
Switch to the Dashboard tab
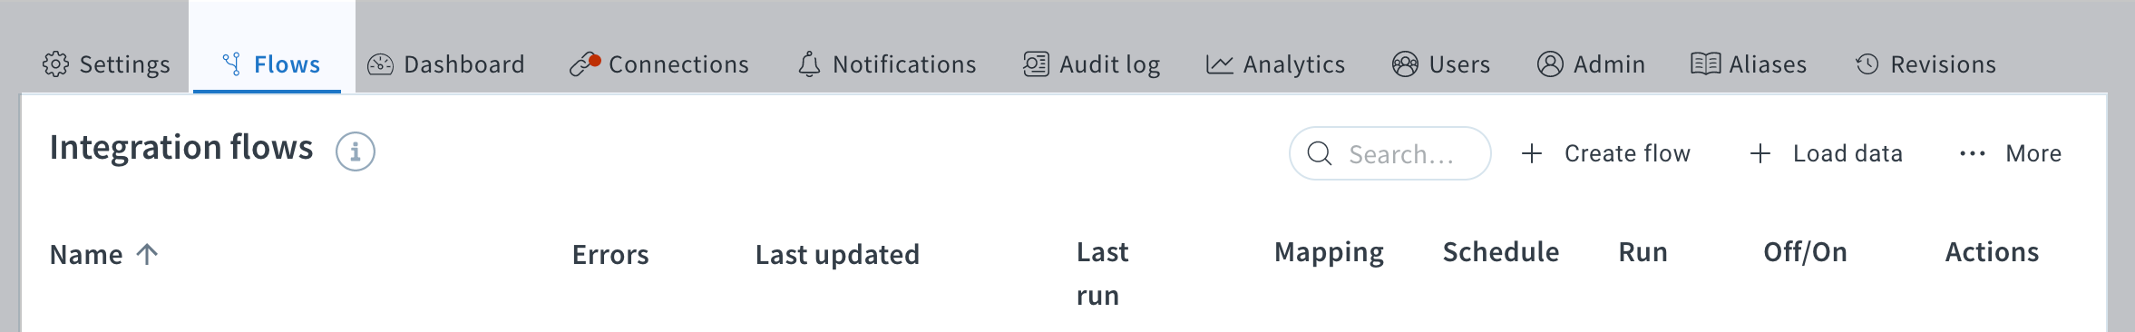pyautogui.click(x=446, y=64)
